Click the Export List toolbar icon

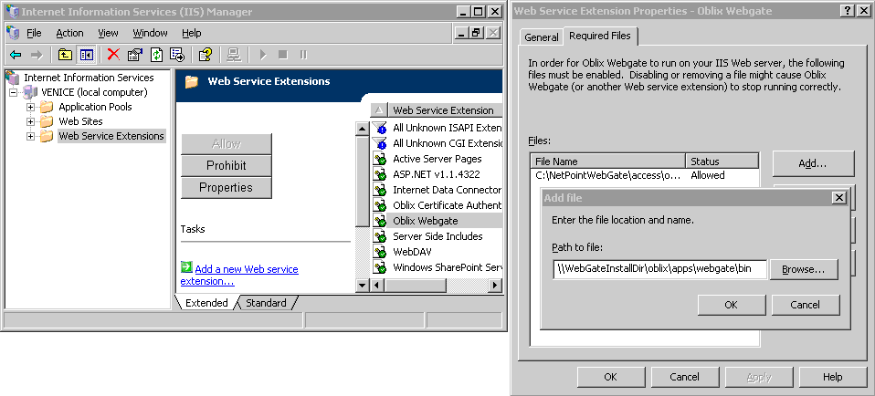point(177,55)
